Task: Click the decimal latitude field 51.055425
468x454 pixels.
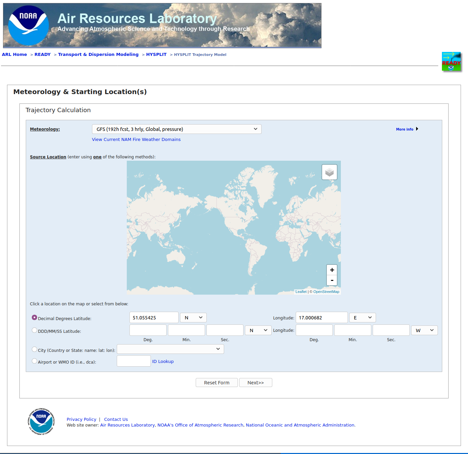Action: click(154, 317)
